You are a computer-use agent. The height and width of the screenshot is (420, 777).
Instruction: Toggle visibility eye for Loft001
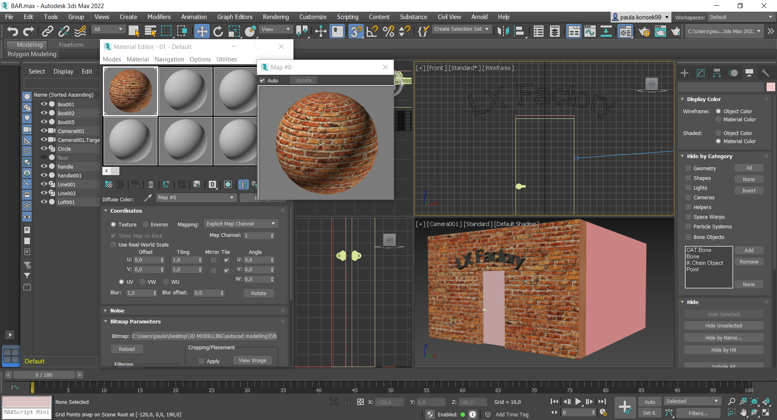tap(44, 202)
